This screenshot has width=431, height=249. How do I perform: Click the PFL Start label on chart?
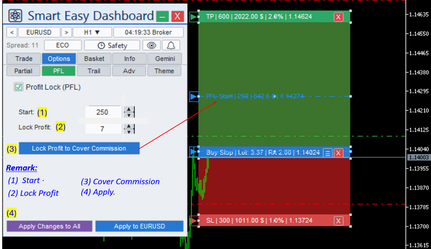(x=255, y=96)
